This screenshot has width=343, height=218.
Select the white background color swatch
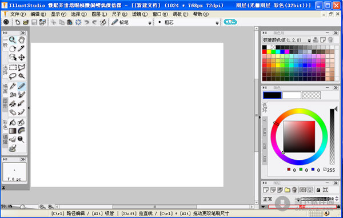coord(292,95)
